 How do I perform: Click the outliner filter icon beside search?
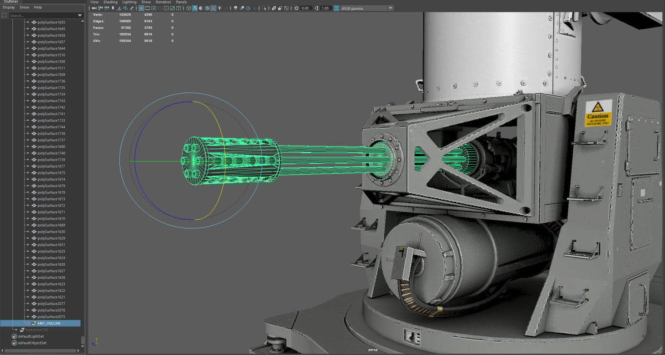coord(4,16)
